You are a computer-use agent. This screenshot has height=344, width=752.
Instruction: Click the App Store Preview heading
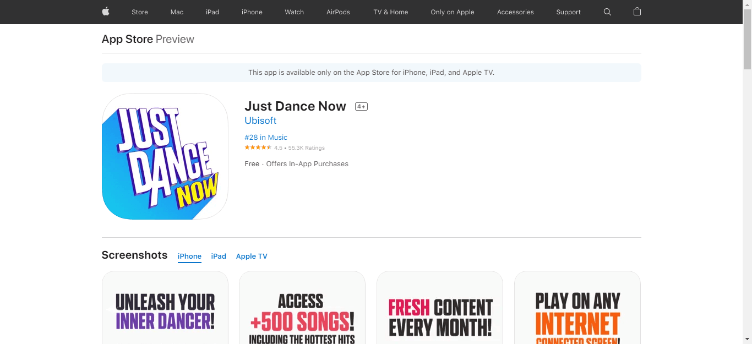click(148, 39)
